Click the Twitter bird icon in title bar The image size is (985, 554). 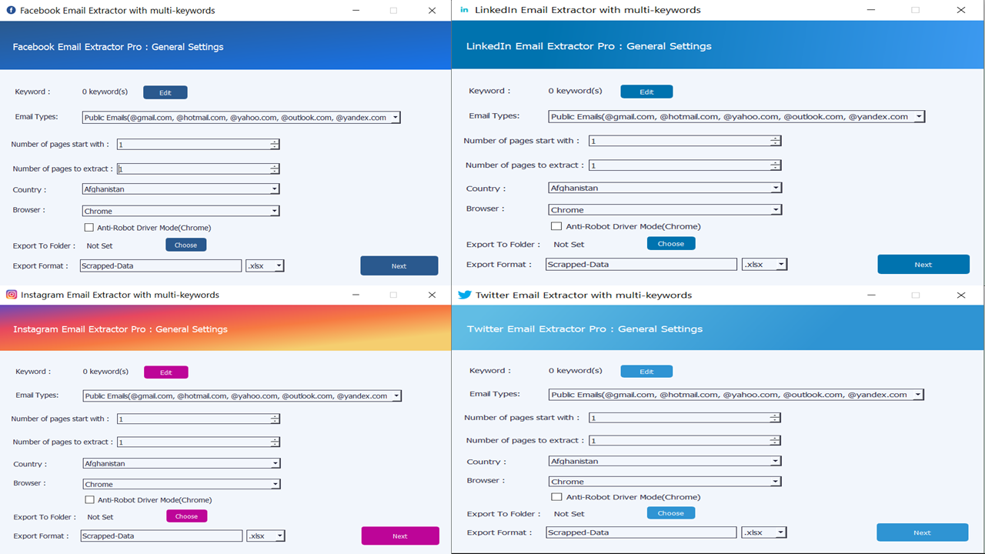click(465, 295)
